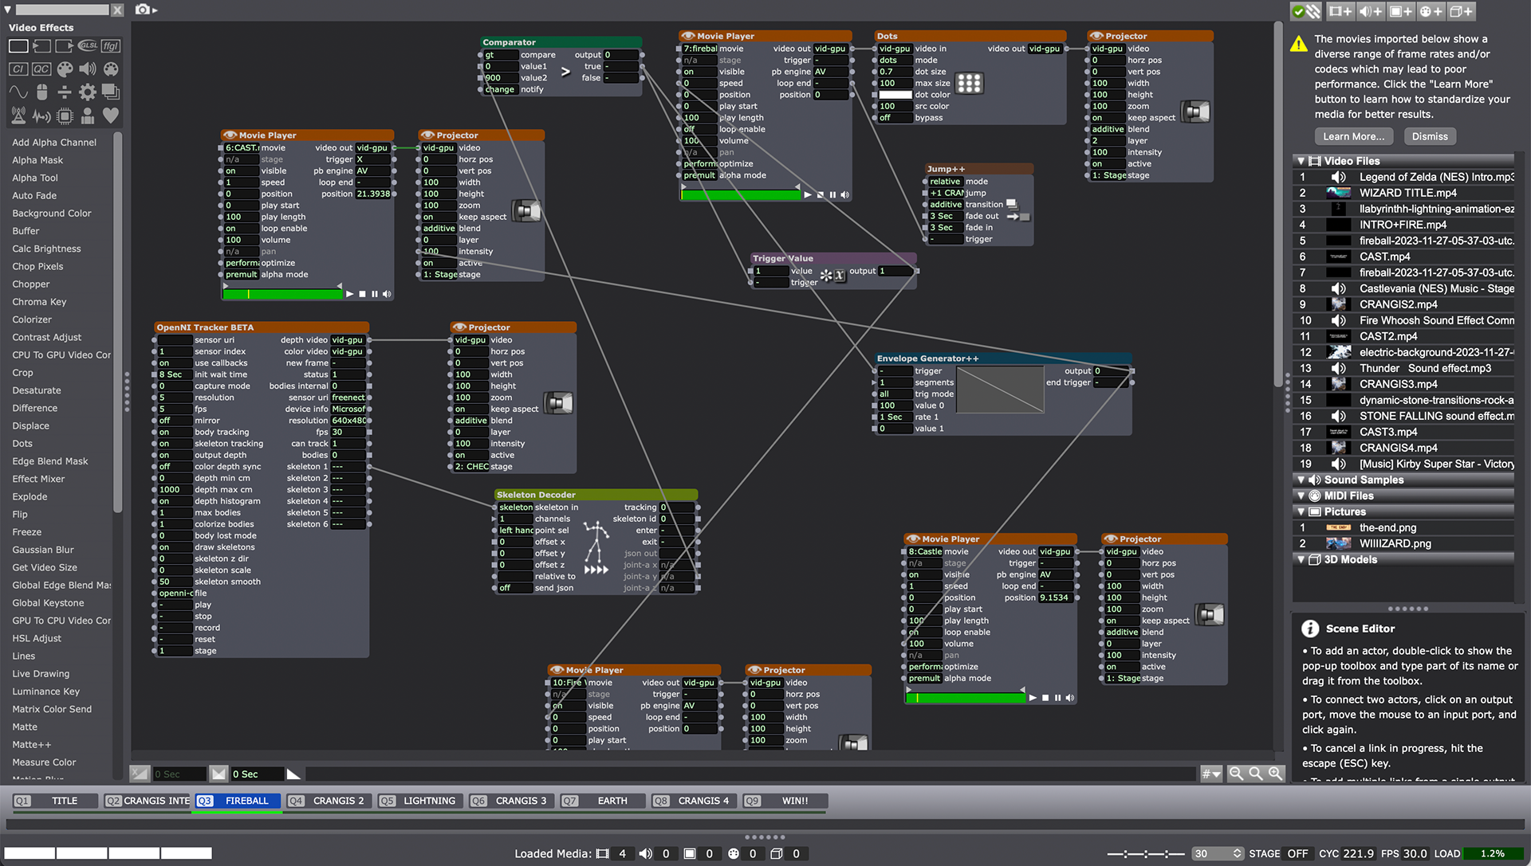Click the snapshot camera icon
Viewport: 1531px width, 866px height.
click(143, 10)
